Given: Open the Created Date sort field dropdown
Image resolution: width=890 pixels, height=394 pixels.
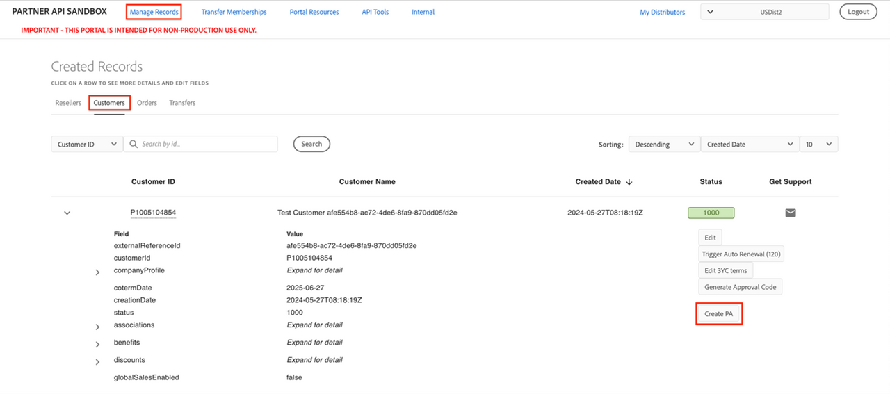Looking at the screenshot, I should click(x=750, y=144).
